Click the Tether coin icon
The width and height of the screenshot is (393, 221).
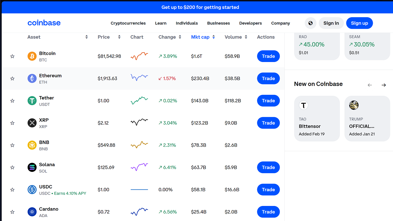(x=32, y=101)
